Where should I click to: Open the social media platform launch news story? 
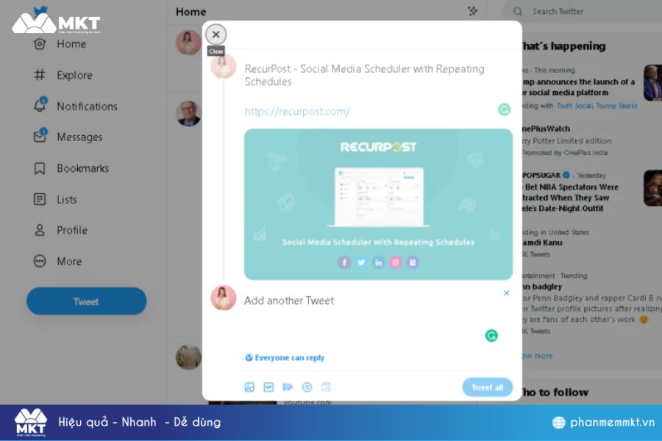(577, 87)
